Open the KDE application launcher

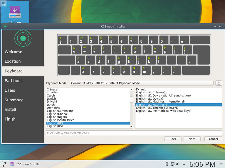[4, 164]
